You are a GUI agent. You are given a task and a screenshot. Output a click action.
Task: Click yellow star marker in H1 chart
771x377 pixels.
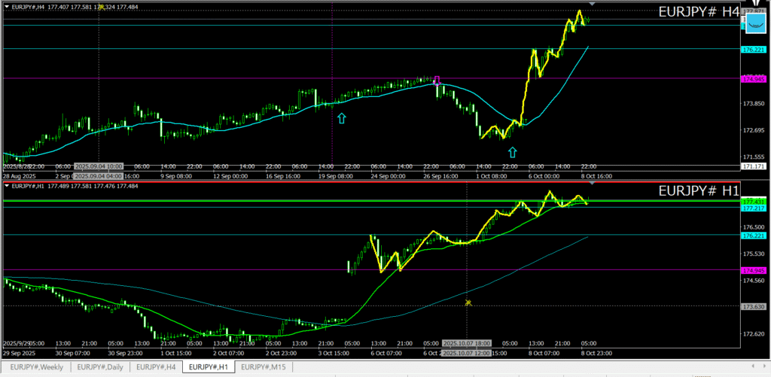(x=468, y=303)
